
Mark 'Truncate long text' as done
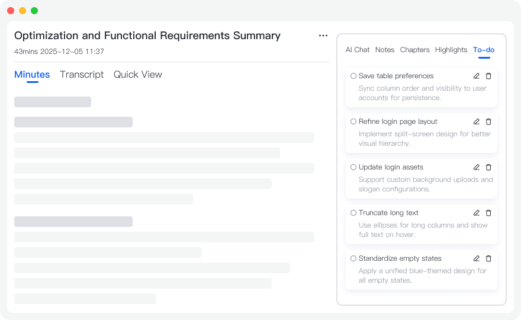353,213
